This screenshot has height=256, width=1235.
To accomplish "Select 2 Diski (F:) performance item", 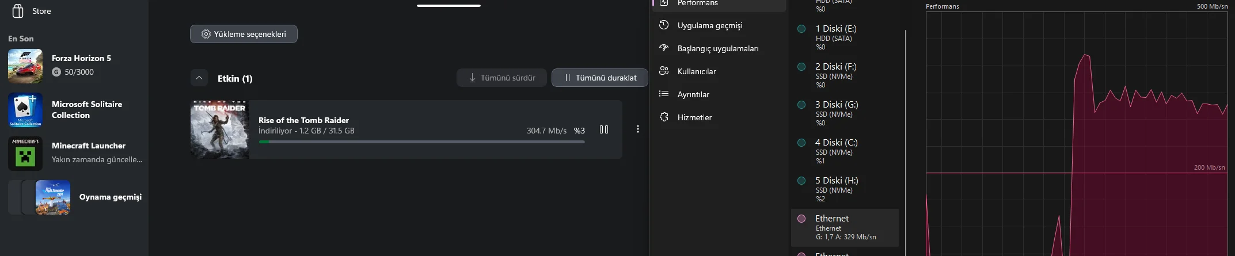I will (x=845, y=75).
